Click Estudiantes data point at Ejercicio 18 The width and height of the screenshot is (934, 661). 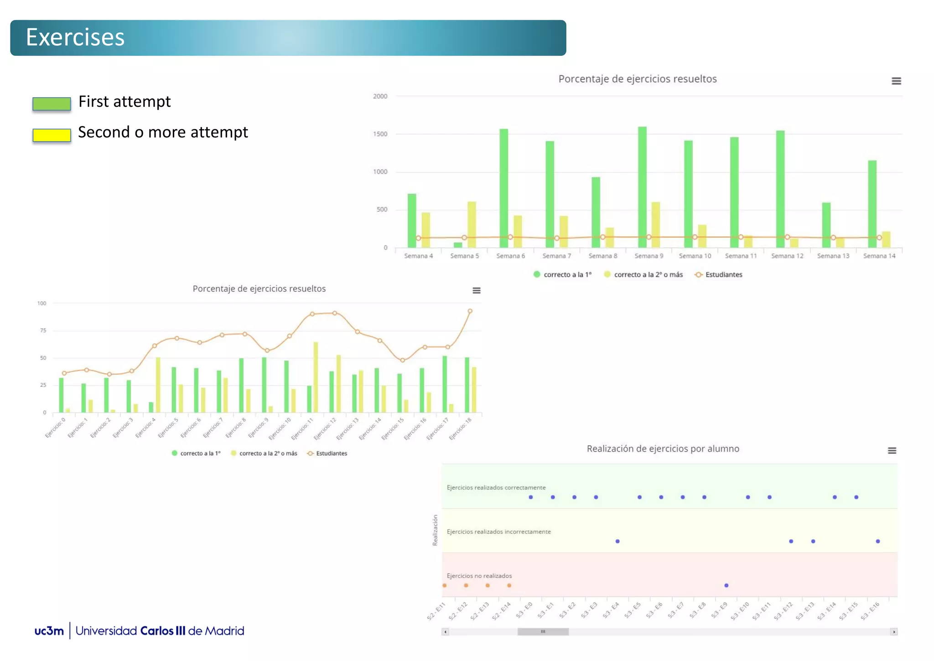(470, 311)
